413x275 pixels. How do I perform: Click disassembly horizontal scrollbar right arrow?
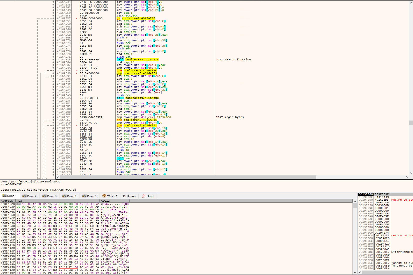[407, 177]
